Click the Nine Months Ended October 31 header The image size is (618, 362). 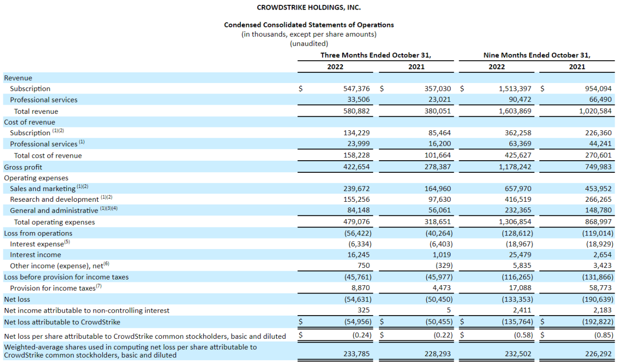(537, 55)
